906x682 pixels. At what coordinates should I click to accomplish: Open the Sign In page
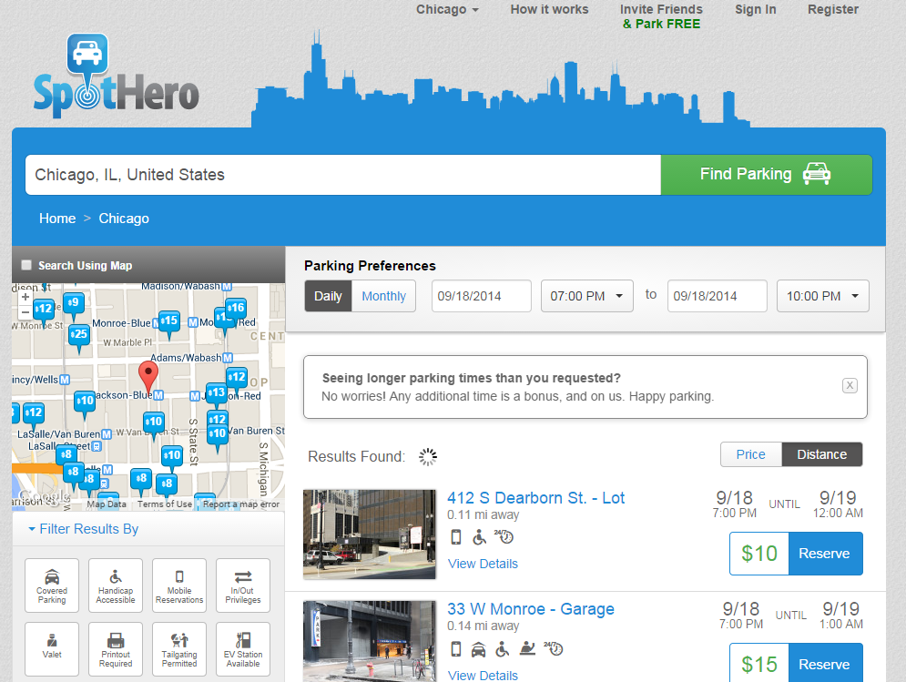[x=755, y=9]
